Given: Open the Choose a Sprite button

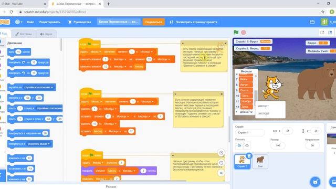Looking at the screenshot, I should coord(315,182).
